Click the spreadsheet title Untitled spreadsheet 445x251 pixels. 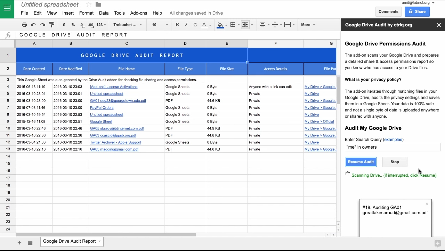click(50, 5)
